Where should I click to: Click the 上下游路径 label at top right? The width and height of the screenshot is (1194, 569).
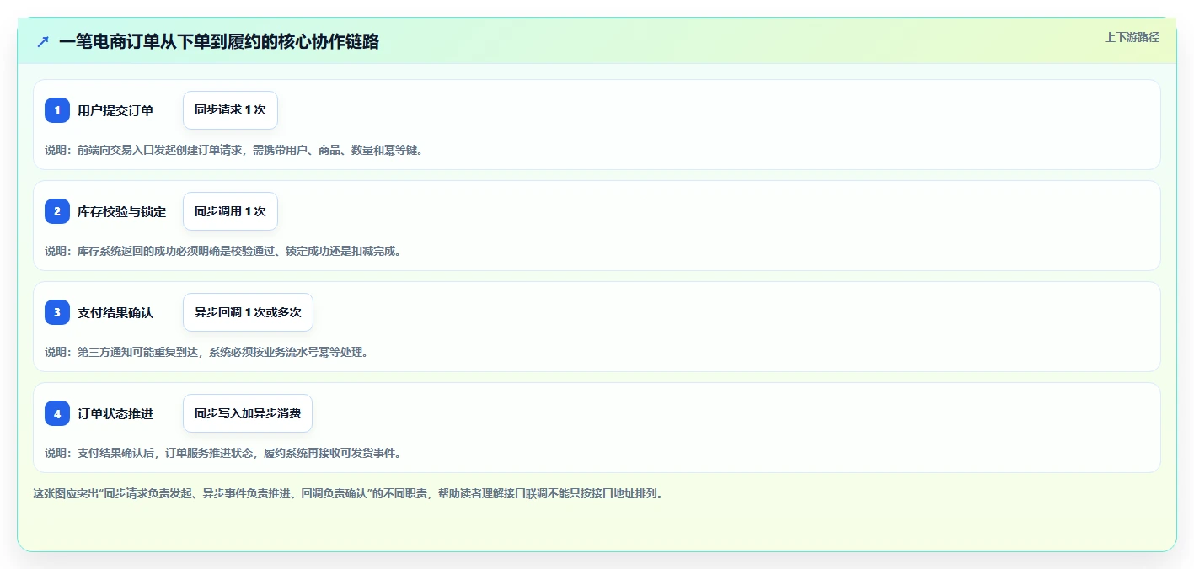point(1132,37)
